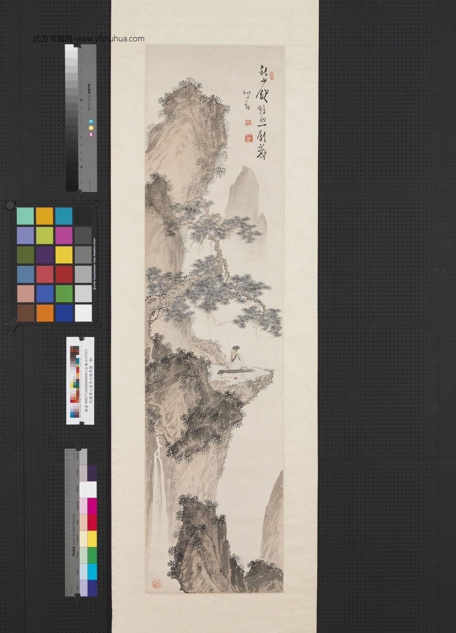Click the orange-yellow patch beside the bluish-green ColorChecker patch
The width and height of the screenshot is (456, 633).
44,216
